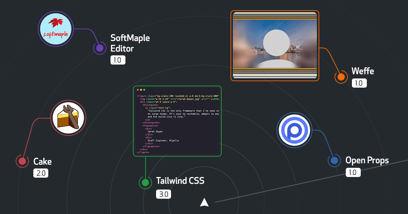The image size is (408, 214).
Task: Click the purple node dot near SoftMaple Editor
Action: click(99, 48)
